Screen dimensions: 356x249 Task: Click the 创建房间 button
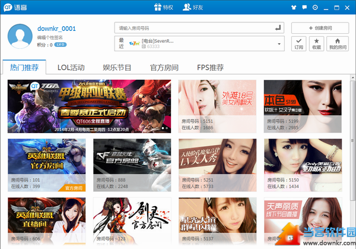pyautogui.click(x=320, y=28)
